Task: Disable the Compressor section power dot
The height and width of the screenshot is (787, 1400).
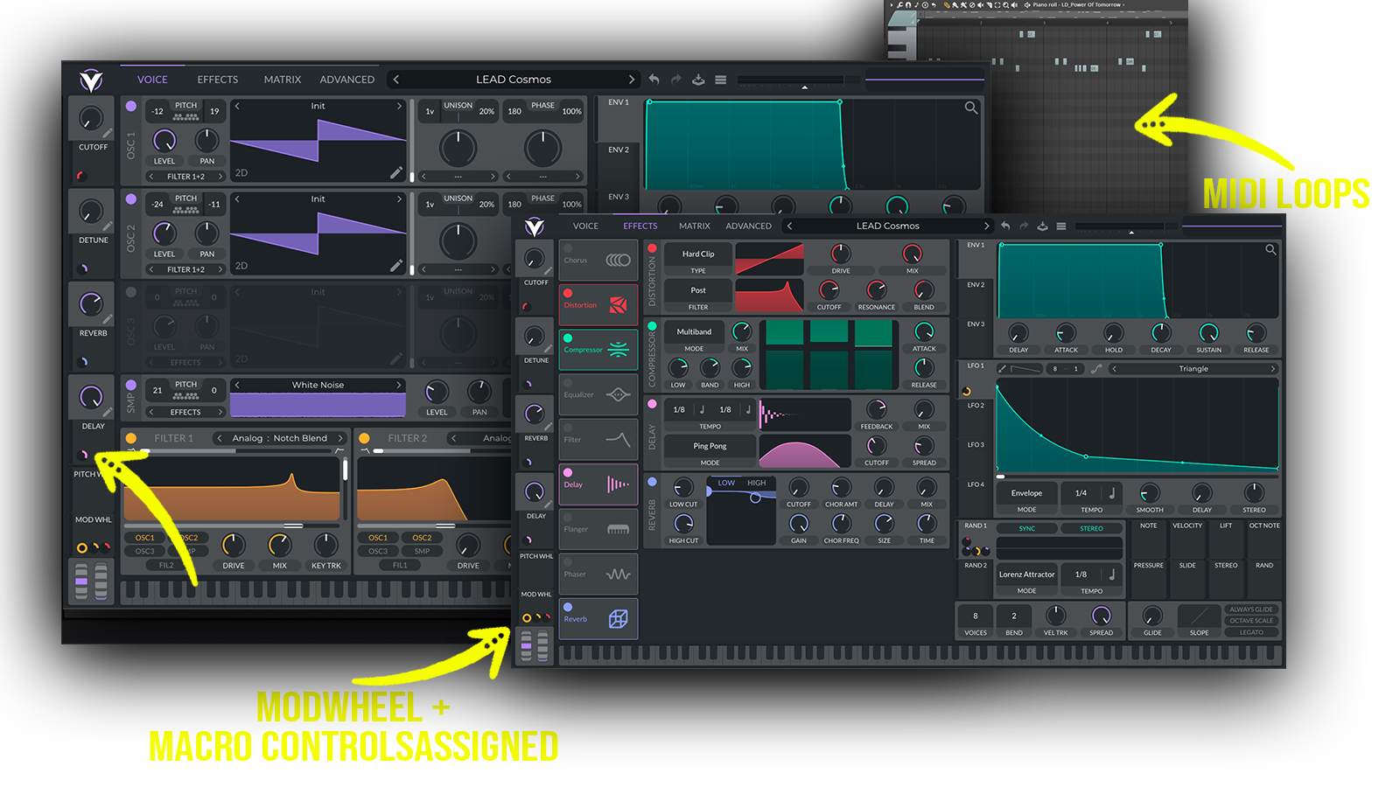Action: click(x=652, y=326)
